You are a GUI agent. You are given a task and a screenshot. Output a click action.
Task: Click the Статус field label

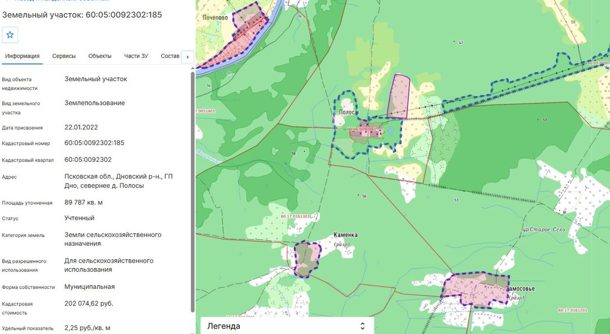(10, 219)
